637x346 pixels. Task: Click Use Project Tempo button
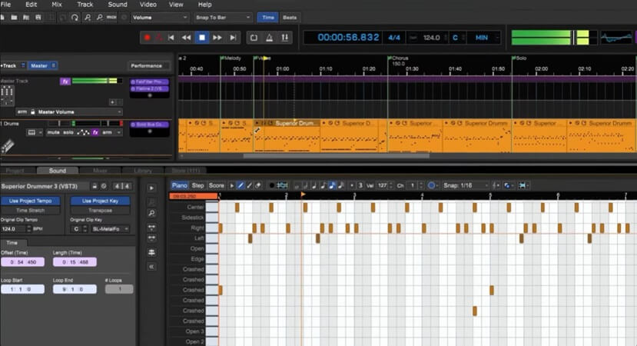31,201
